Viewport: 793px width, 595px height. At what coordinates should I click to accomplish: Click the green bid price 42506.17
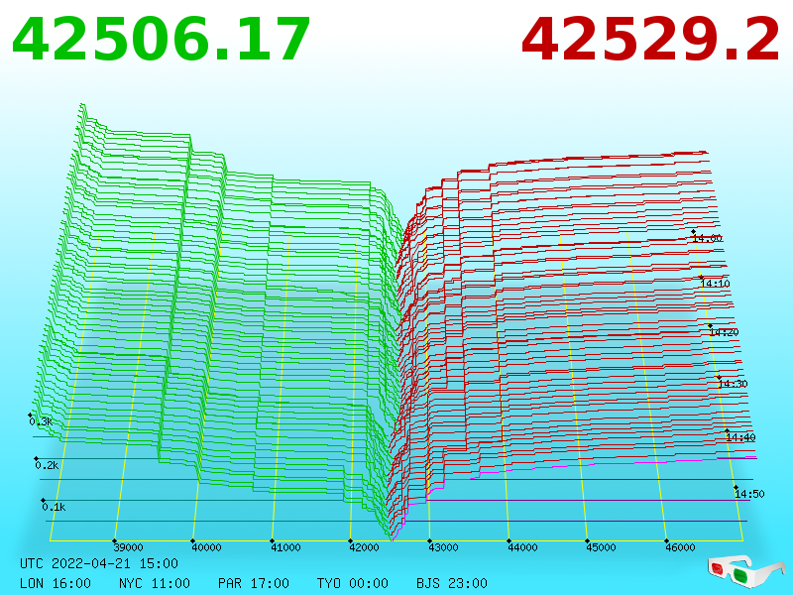pos(161,40)
